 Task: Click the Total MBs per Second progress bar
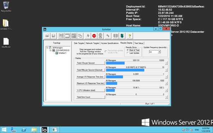pyautogui.click(x=135, y=70)
